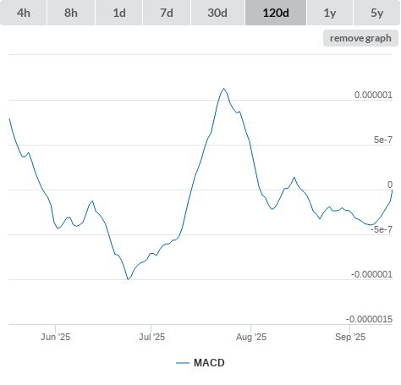
Task: Click the Sep '25 axis label
Action: (350, 337)
